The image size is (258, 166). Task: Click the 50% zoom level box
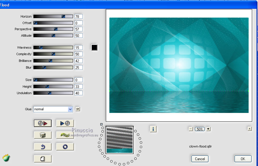coord(200,129)
